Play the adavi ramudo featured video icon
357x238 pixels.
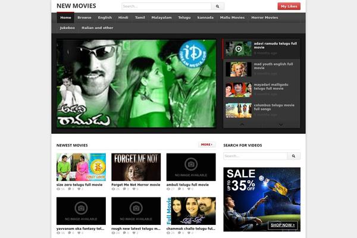[239, 49]
